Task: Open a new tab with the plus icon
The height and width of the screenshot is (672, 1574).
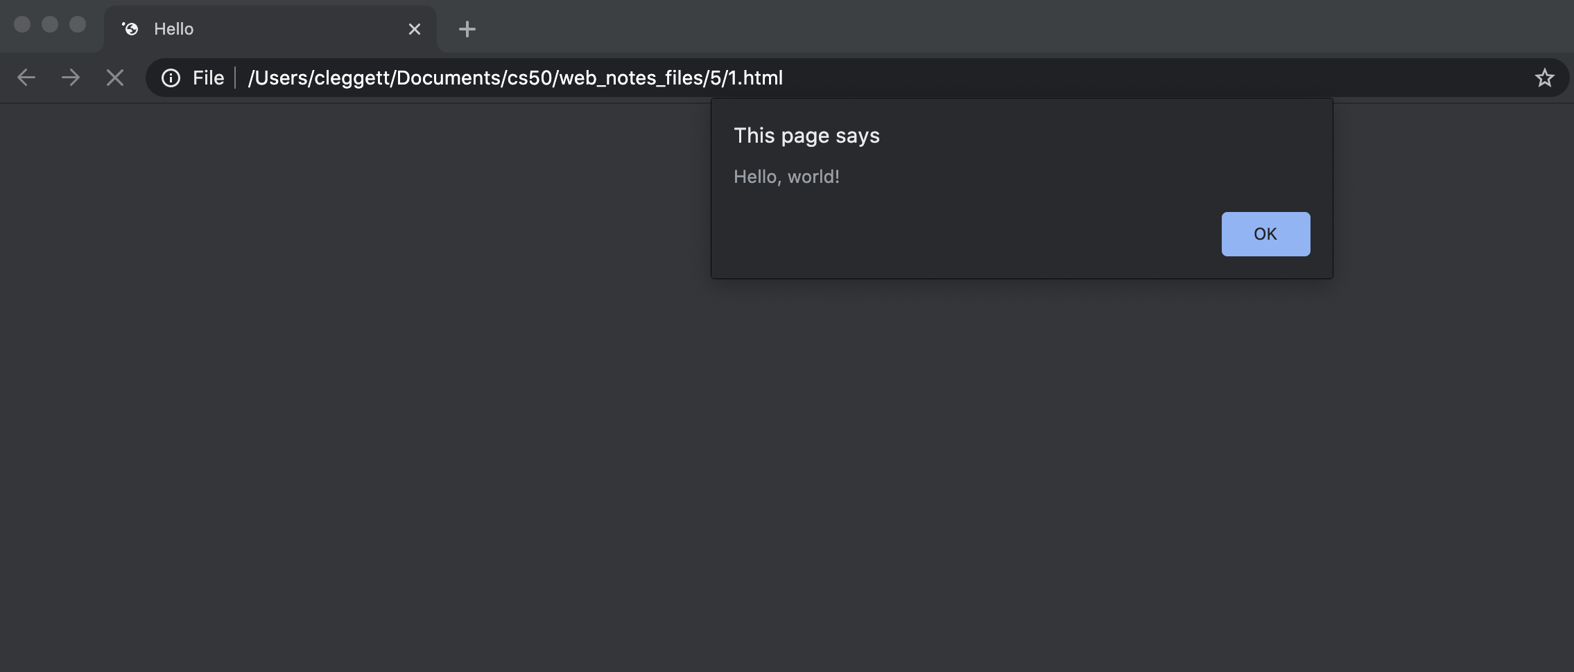Action: point(467,29)
